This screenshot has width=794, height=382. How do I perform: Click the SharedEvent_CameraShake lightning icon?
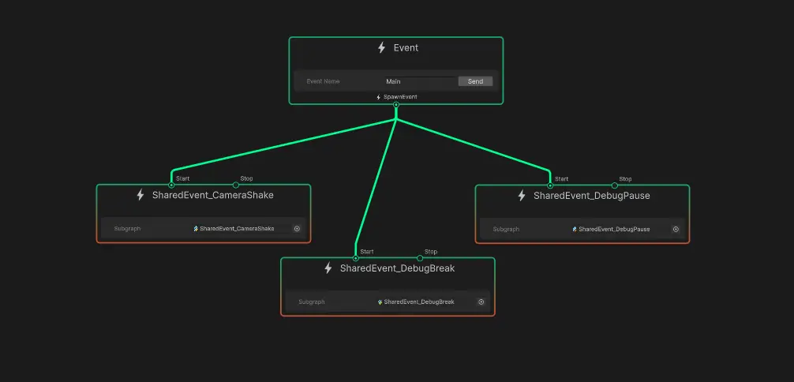[140, 195]
